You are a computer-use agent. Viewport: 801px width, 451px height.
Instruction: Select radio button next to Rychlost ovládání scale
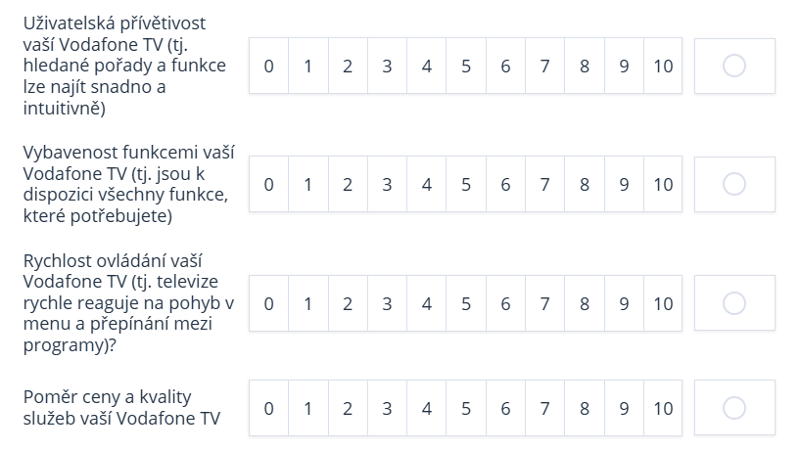click(x=734, y=303)
